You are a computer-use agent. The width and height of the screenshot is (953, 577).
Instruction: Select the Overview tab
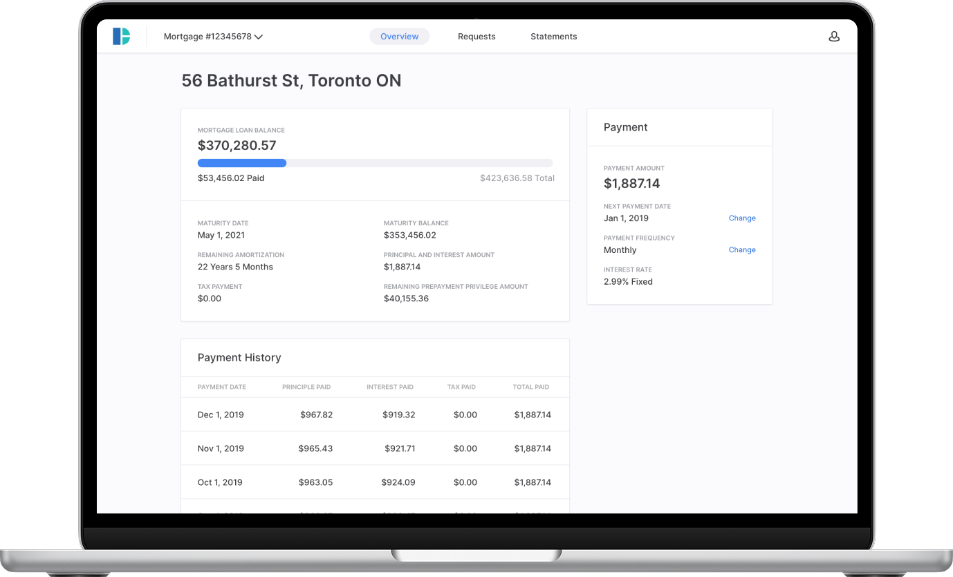[x=400, y=37]
